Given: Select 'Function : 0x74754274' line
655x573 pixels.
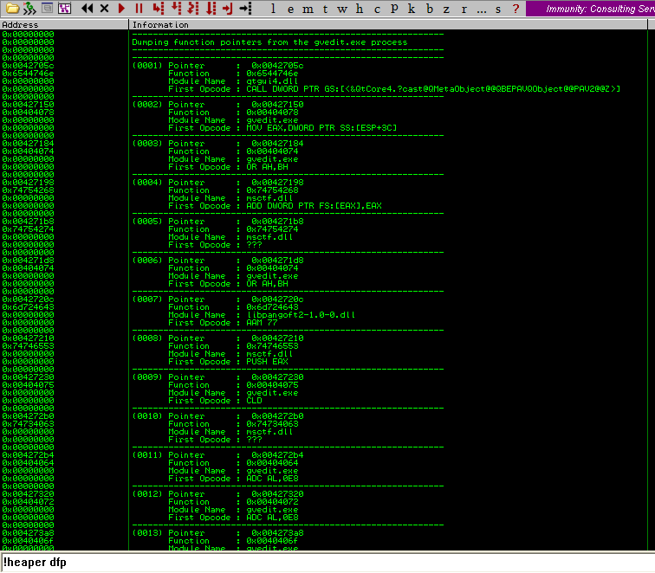Looking at the screenshot, I should [233, 229].
